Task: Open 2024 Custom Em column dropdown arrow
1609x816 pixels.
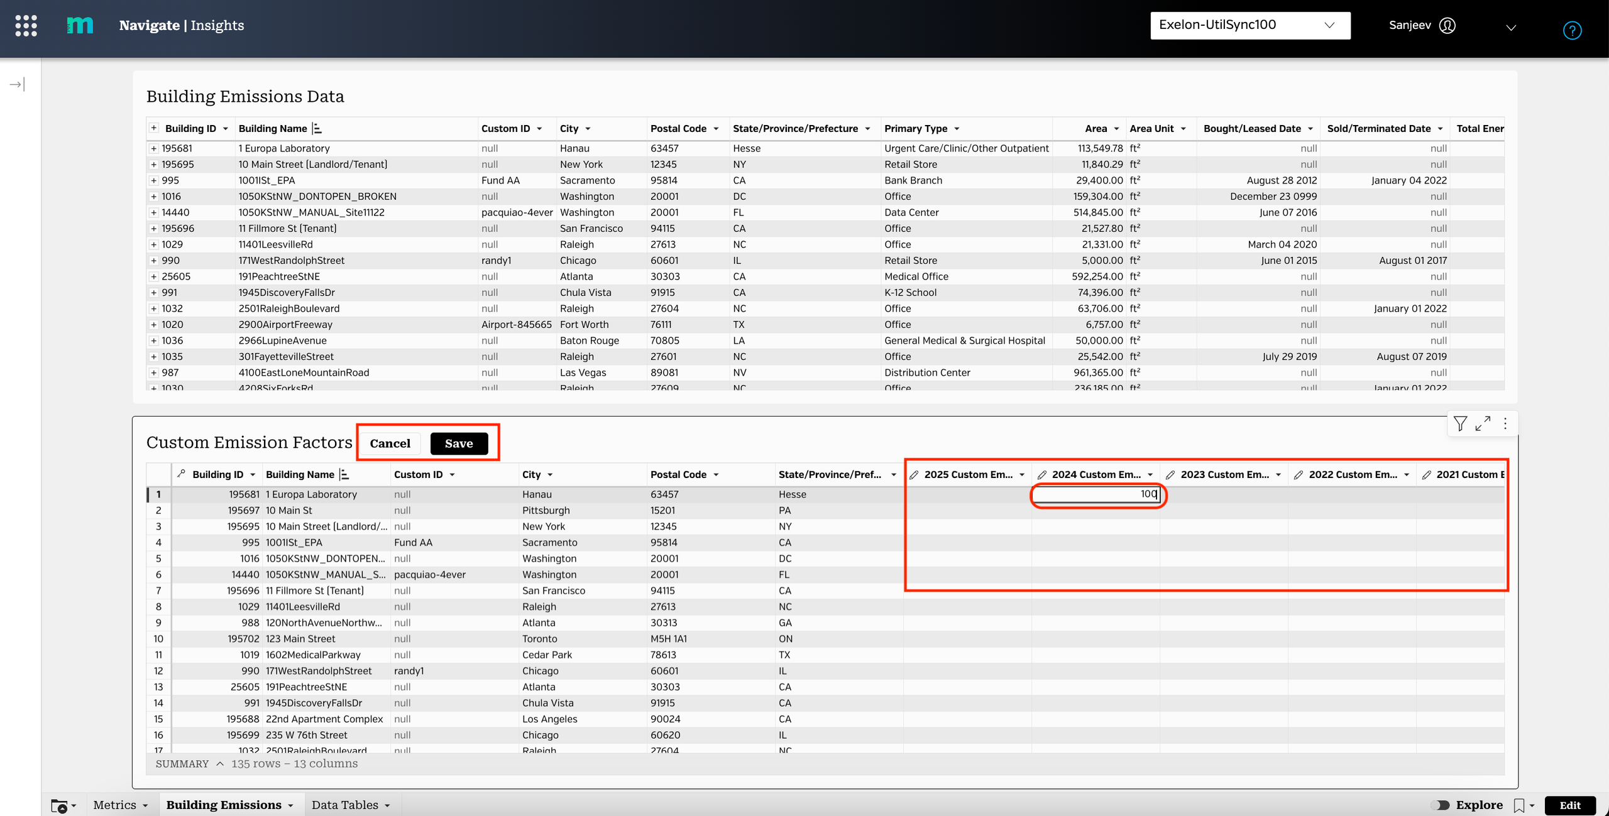Action: (x=1150, y=475)
